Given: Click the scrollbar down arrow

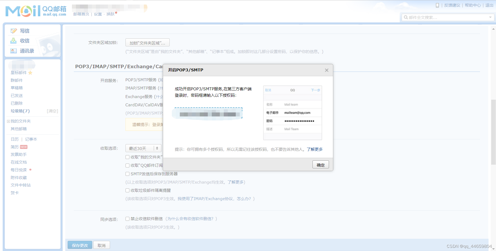Looking at the screenshot, I should pos(493,249).
